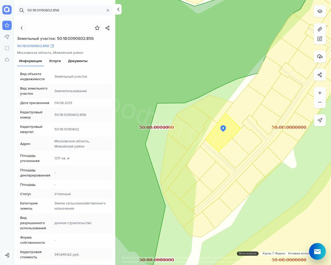
Task: Open the Документы tab
Action: point(78,61)
